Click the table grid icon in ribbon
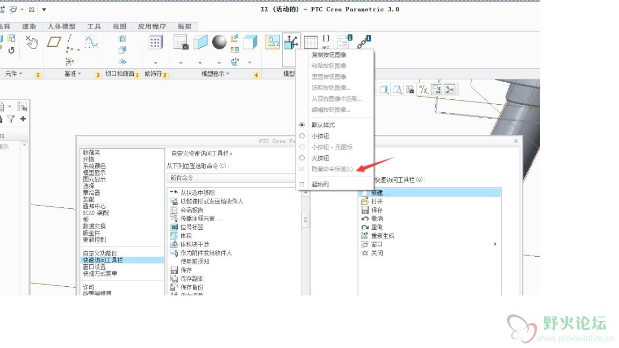619x348 pixels. click(x=311, y=42)
